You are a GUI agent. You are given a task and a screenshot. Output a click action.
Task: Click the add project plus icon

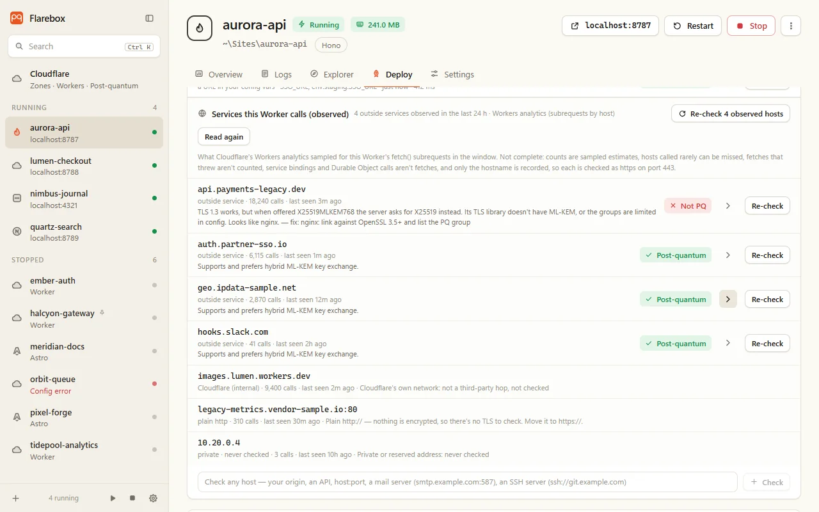(15, 498)
